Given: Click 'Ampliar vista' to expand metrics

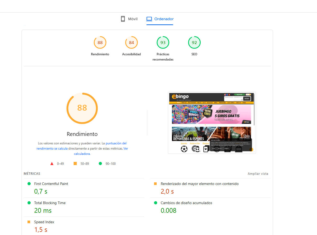Looking at the screenshot, I should tap(258, 174).
